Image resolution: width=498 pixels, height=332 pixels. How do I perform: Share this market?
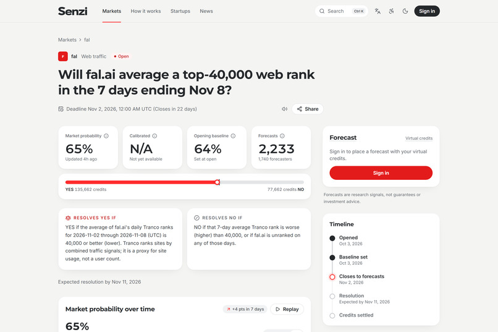pos(308,109)
